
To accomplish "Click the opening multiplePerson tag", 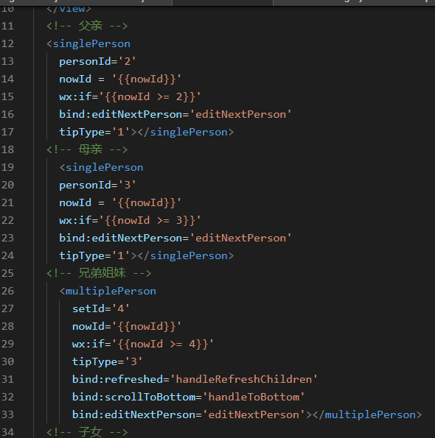I will 108,292.
